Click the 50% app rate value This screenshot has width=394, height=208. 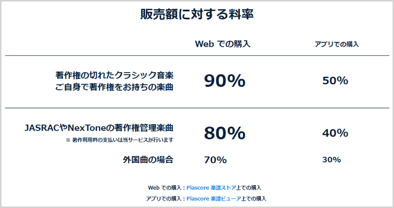click(x=335, y=80)
